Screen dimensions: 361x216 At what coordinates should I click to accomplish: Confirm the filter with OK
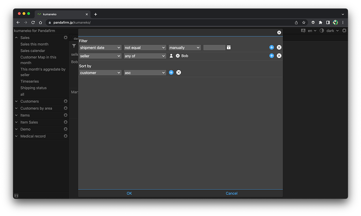[x=129, y=193]
